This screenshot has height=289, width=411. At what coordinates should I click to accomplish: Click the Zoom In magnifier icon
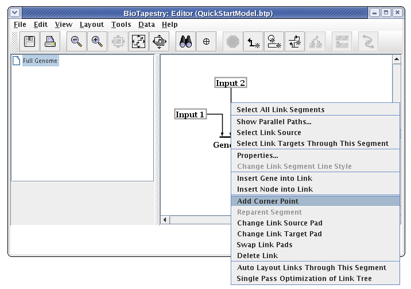(x=97, y=42)
